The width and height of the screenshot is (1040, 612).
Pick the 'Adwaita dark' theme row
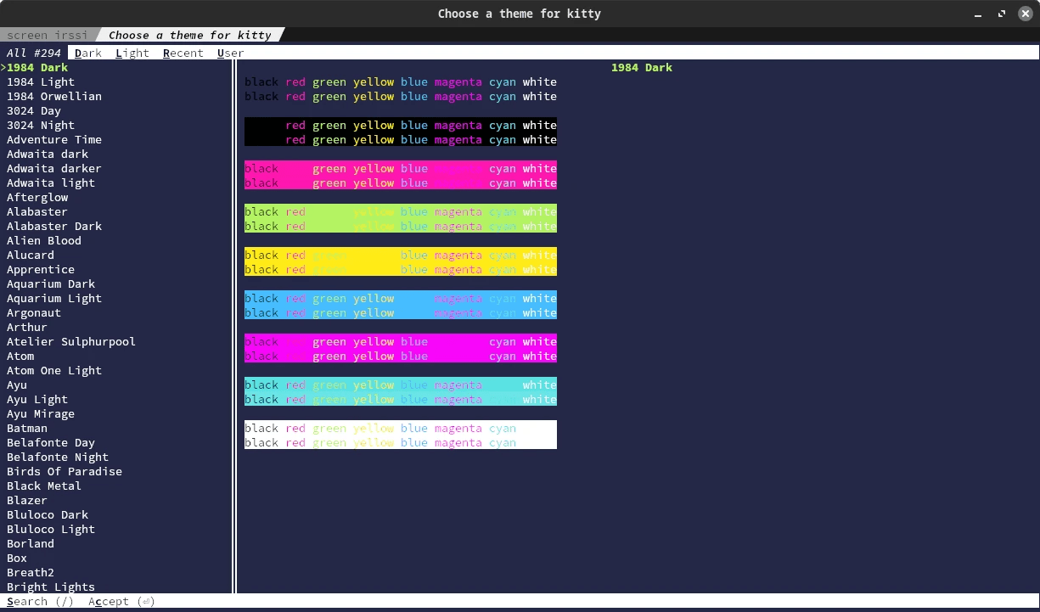click(x=48, y=154)
